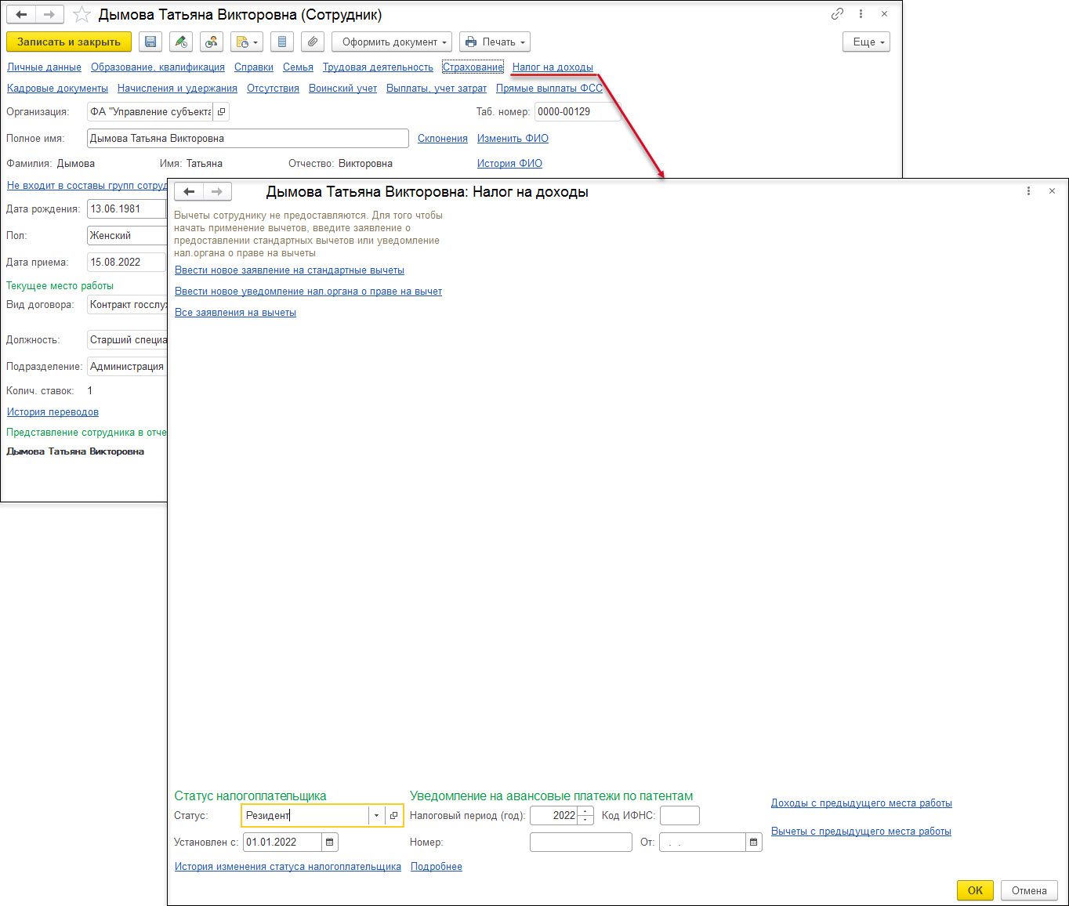The image size is (1069, 906).
Task: Open the Все заявления на вычеты link
Action: click(x=235, y=313)
